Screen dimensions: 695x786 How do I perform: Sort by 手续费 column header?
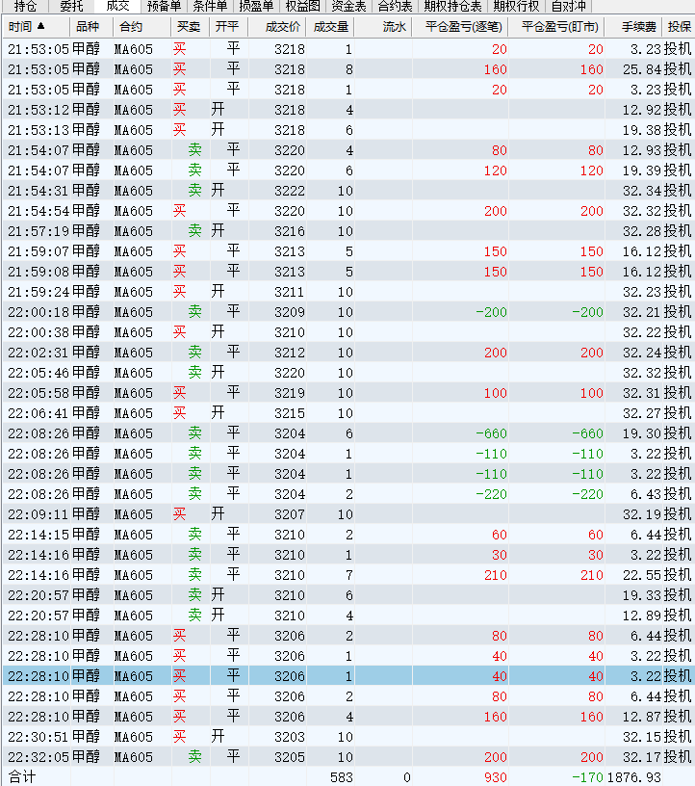[633, 27]
